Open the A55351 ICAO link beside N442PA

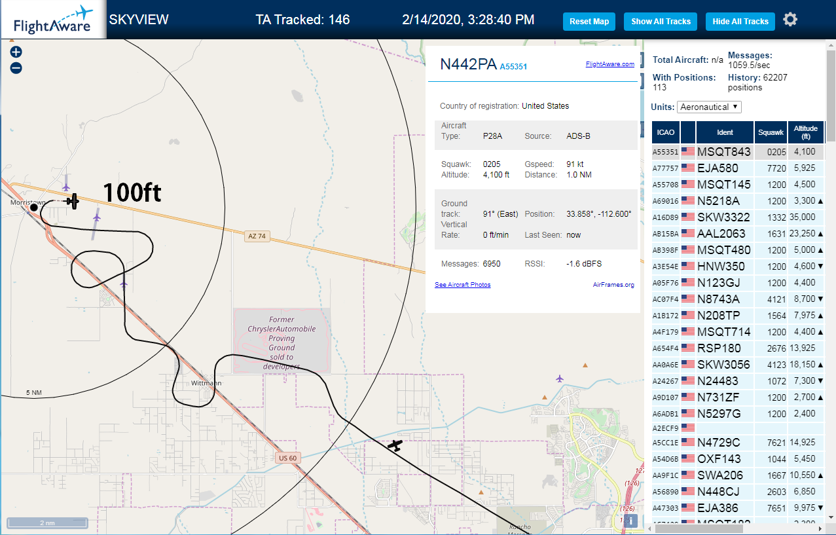(x=513, y=67)
